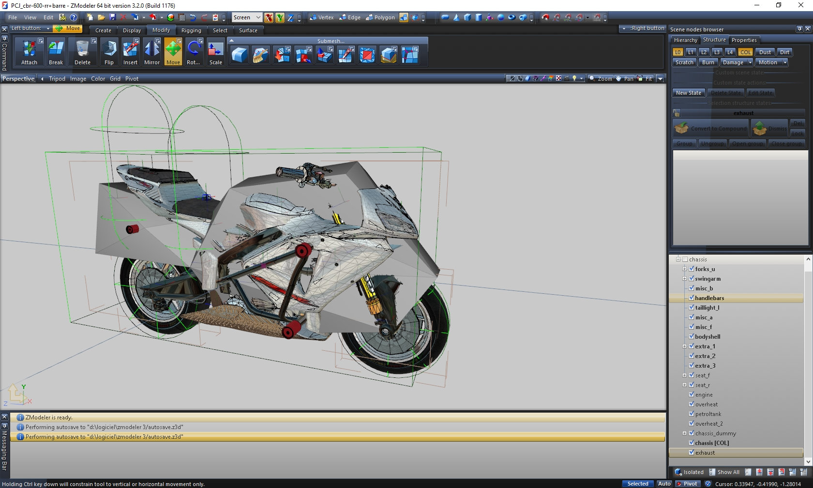Hide the exhaust node via checkbox

click(x=692, y=453)
